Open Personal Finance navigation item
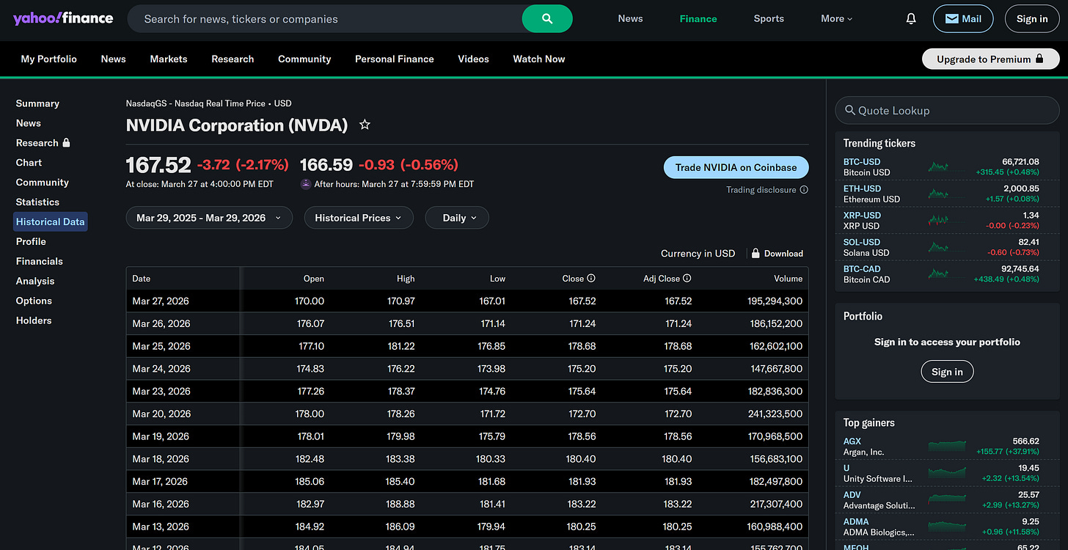 click(x=395, y=59)
